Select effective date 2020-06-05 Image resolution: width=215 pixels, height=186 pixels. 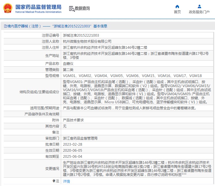(x=73, y=151)
